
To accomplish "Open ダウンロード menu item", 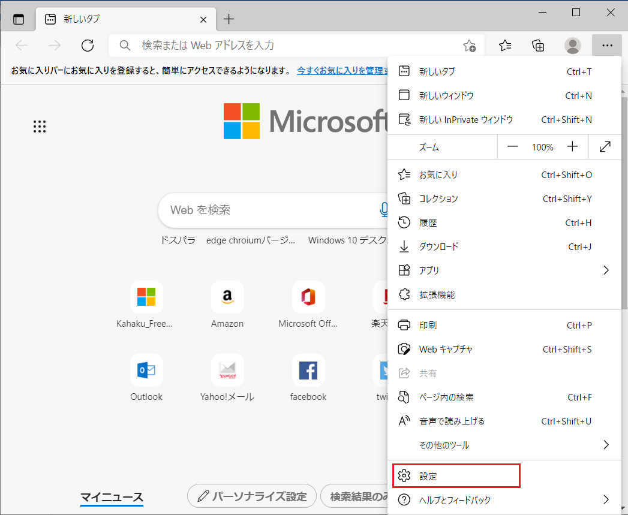I will 504,246.
